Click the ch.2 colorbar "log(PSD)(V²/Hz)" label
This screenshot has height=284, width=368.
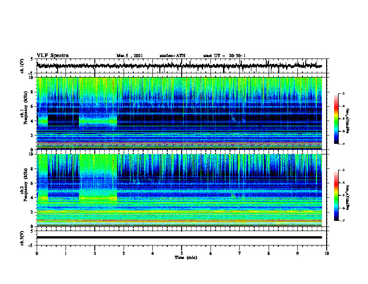[x=348, y=197]
